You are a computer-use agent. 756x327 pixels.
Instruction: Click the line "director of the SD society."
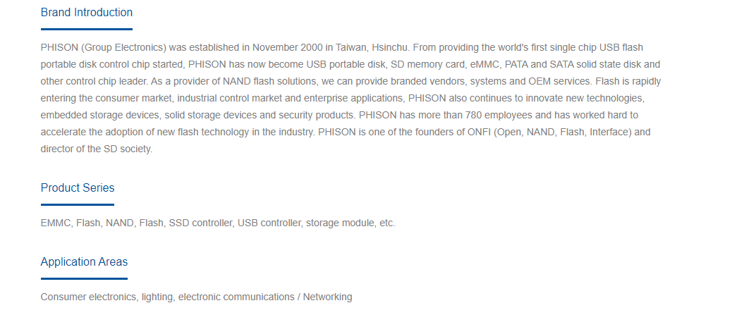point(97,149)
